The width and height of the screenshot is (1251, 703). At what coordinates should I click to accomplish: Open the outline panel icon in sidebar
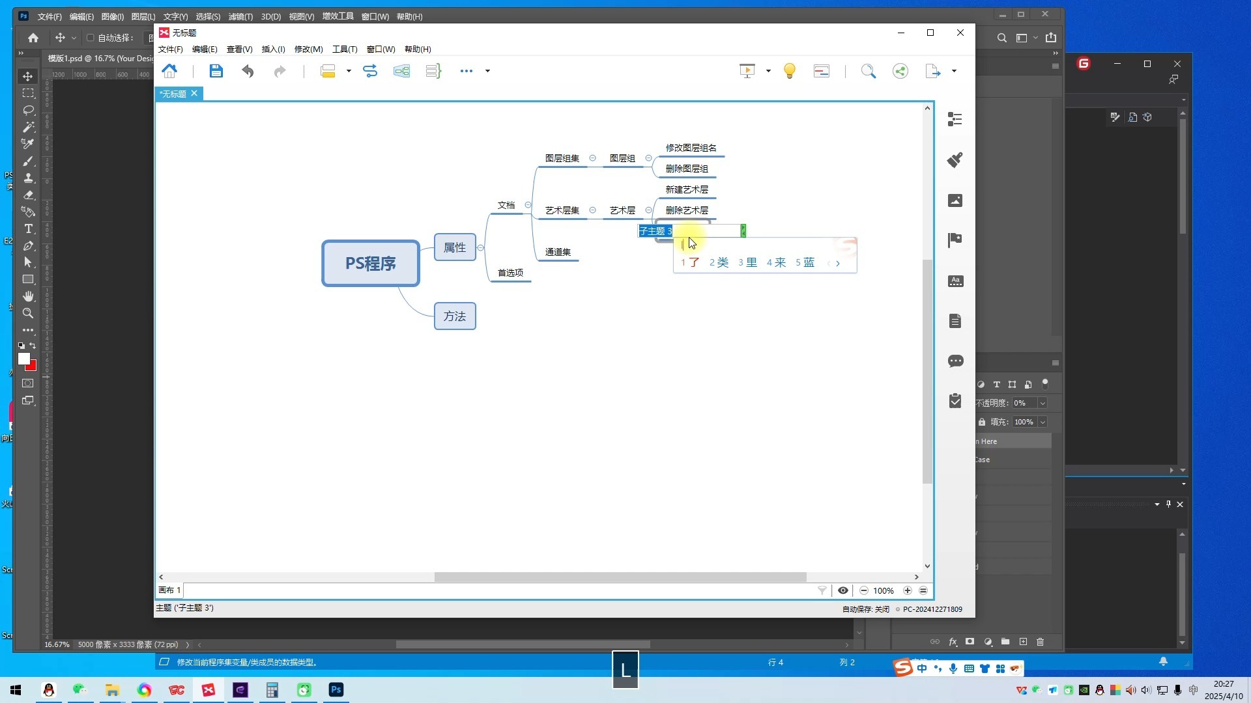click(955, 119)
